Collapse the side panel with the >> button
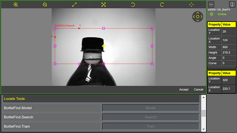This screenshot has width=237, height=133. (x=211, y=4)
